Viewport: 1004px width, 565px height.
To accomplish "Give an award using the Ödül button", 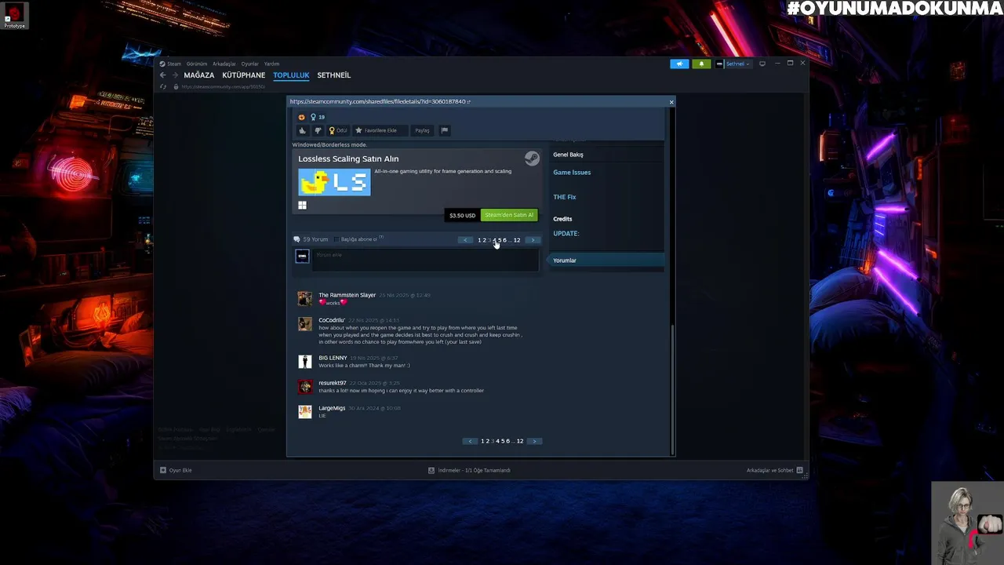I will point(338,130).
